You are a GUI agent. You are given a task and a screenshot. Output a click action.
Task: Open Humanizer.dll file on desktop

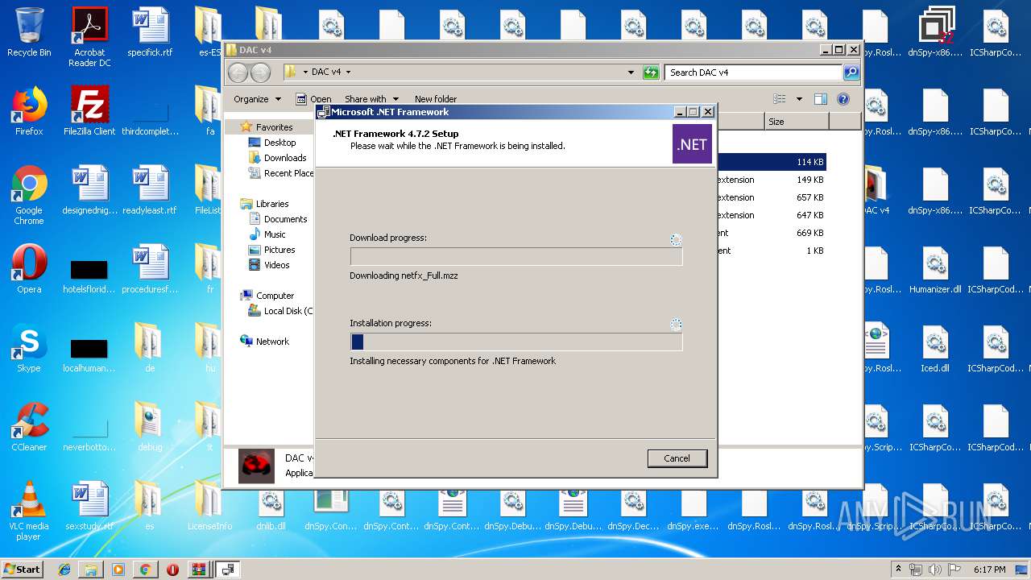coord(935,269)
